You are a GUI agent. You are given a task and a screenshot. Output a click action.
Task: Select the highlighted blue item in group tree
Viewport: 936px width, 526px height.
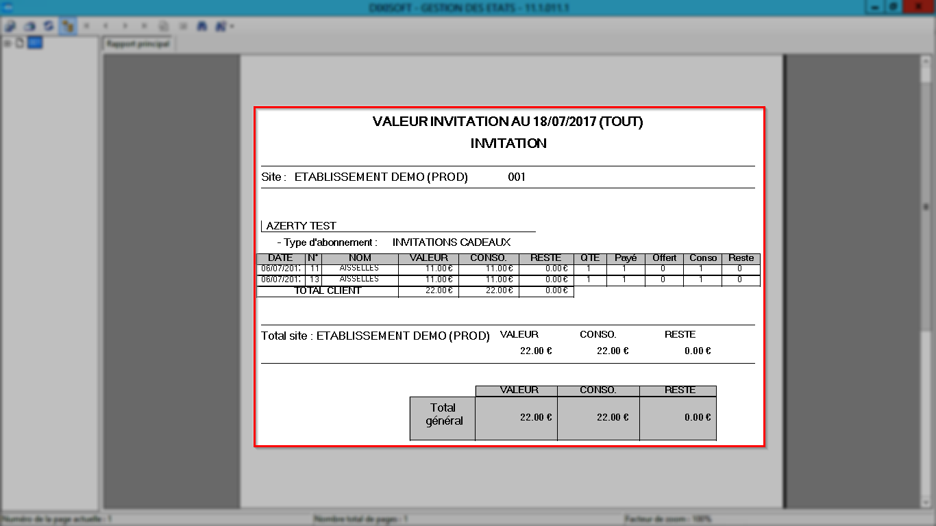tap(35, 43)
